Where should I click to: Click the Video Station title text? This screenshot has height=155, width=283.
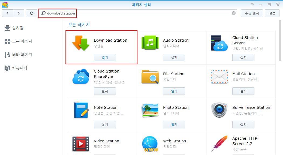click(106, 141)
